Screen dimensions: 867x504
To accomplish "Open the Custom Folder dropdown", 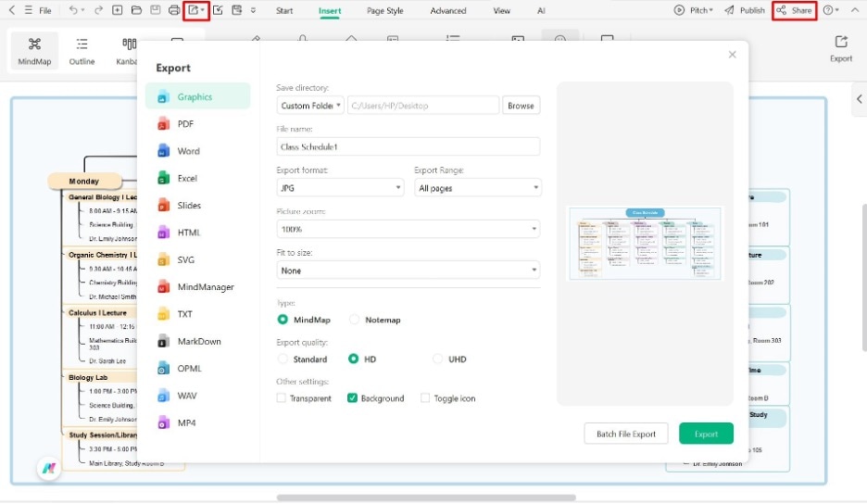I will pos(310,105).
